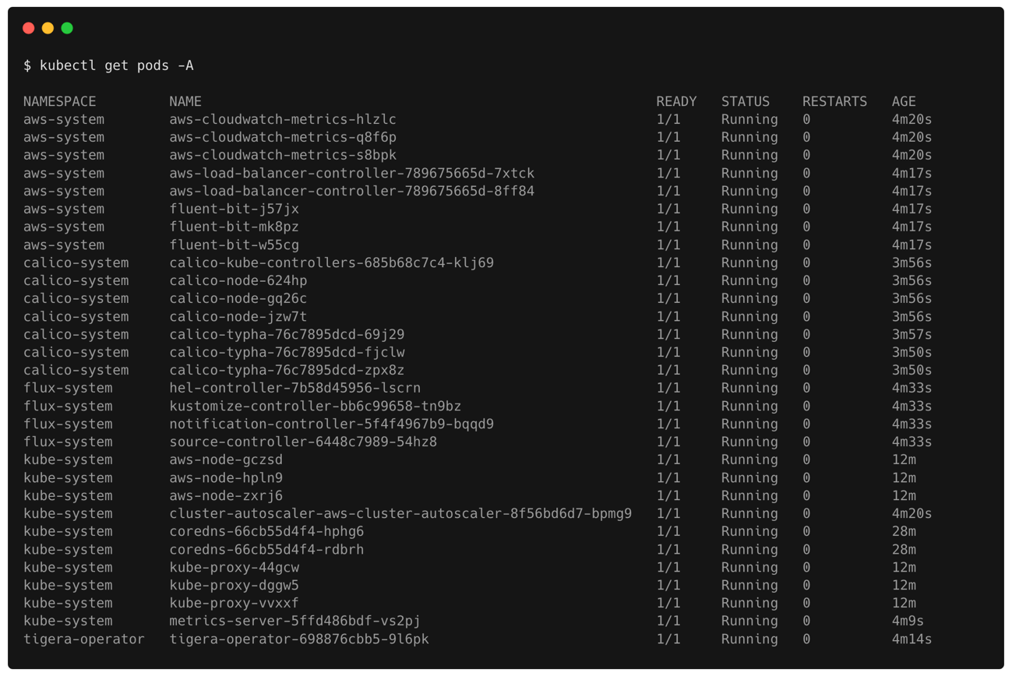
Task: Click the STATUS column header
Action: [x=745, y=102]
